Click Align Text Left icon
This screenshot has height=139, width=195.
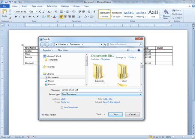pyautogui.click(x=61, y=16)
